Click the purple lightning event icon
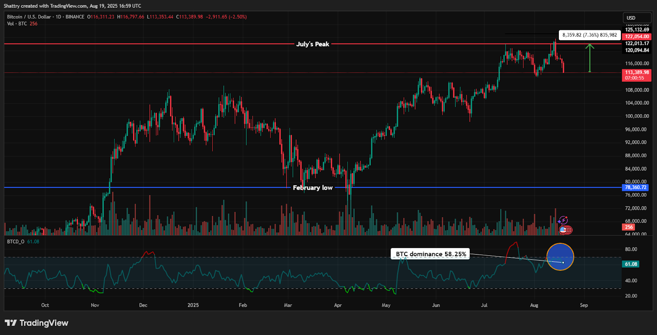The width and height of the screenshot is (657, 335). click(563, 221)
